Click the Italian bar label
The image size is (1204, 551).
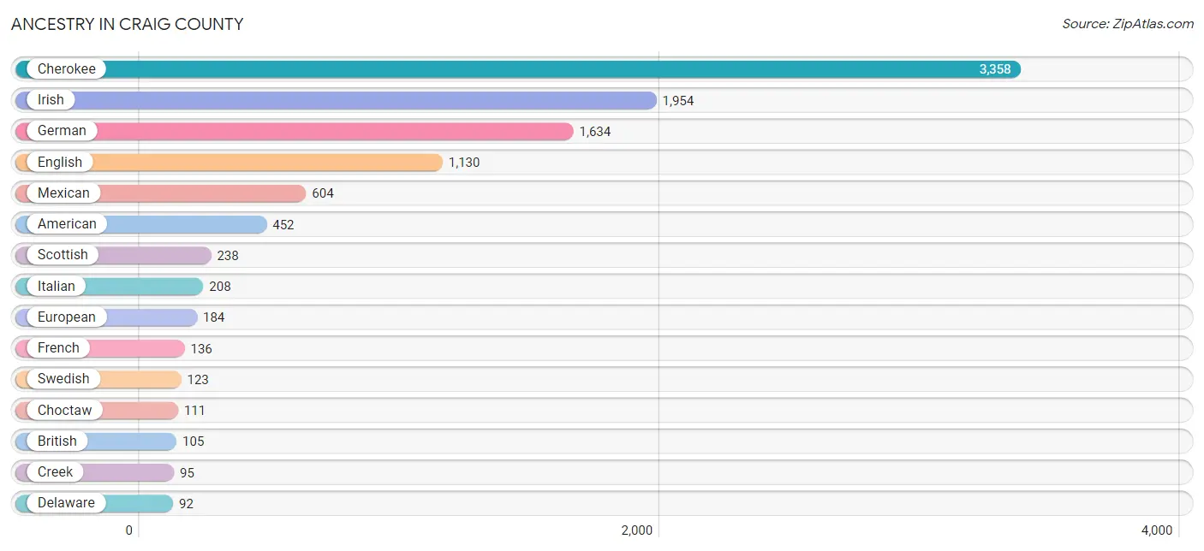[57, 286]
